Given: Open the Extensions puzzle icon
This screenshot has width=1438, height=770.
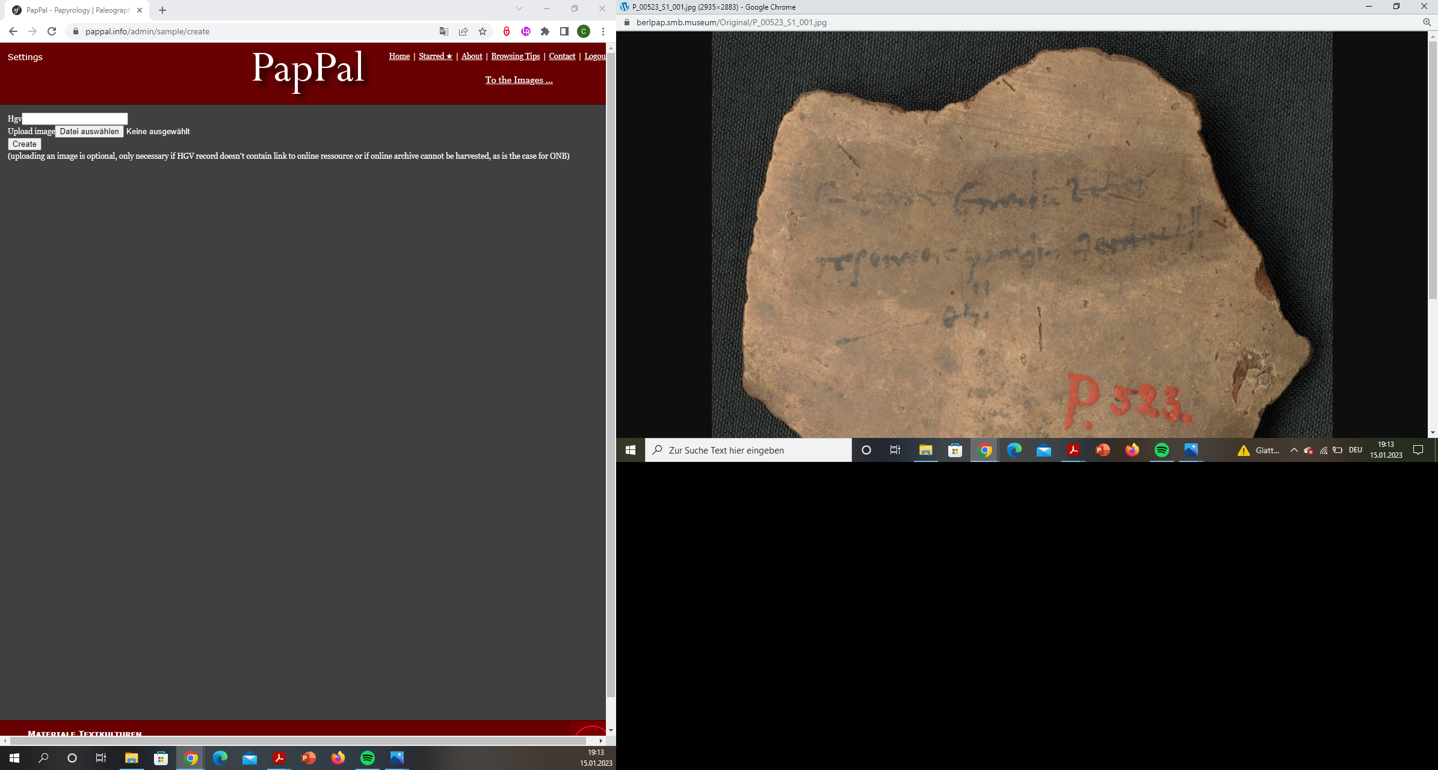Looking at the screenshot, I should coord(545,31).
